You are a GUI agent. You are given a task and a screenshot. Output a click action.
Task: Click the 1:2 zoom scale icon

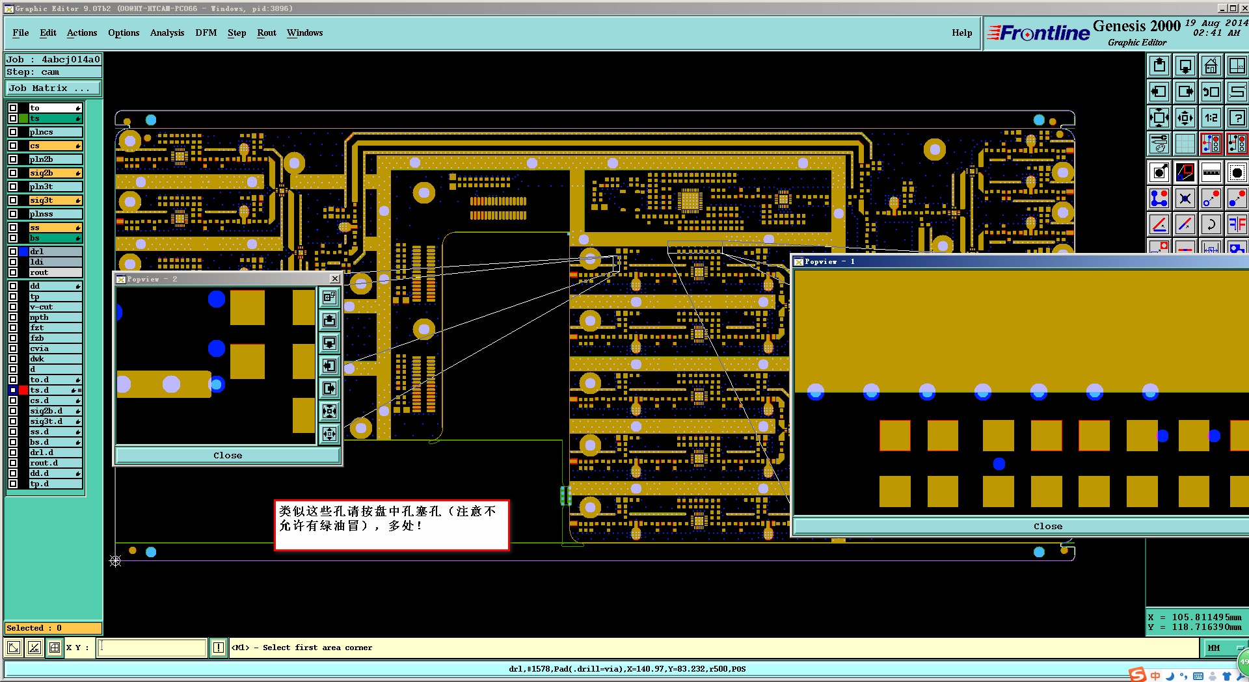[x=1211, y=118]
